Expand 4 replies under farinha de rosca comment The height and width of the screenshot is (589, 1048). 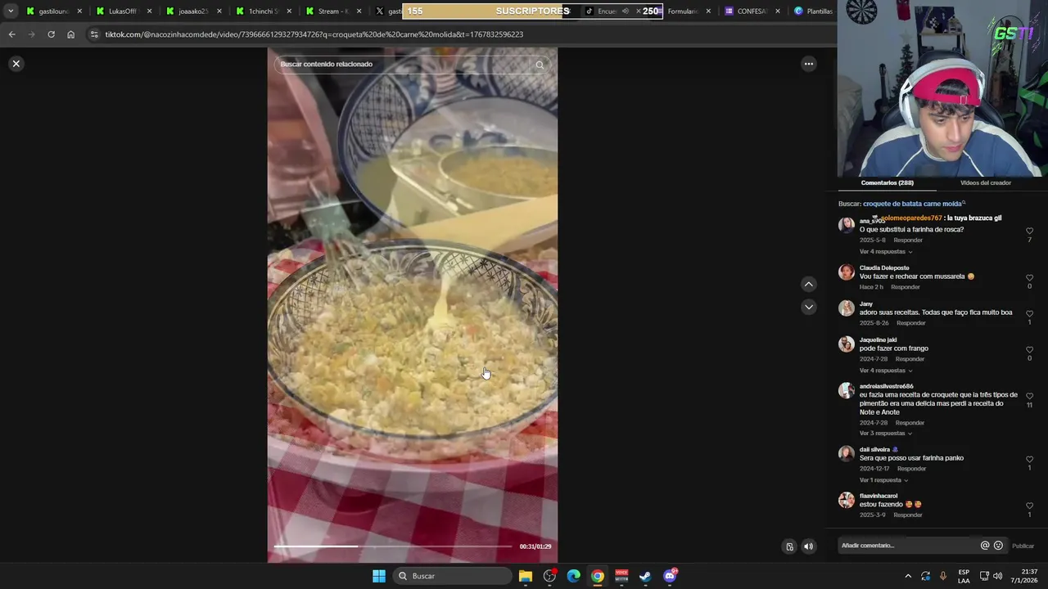[885, 252]
